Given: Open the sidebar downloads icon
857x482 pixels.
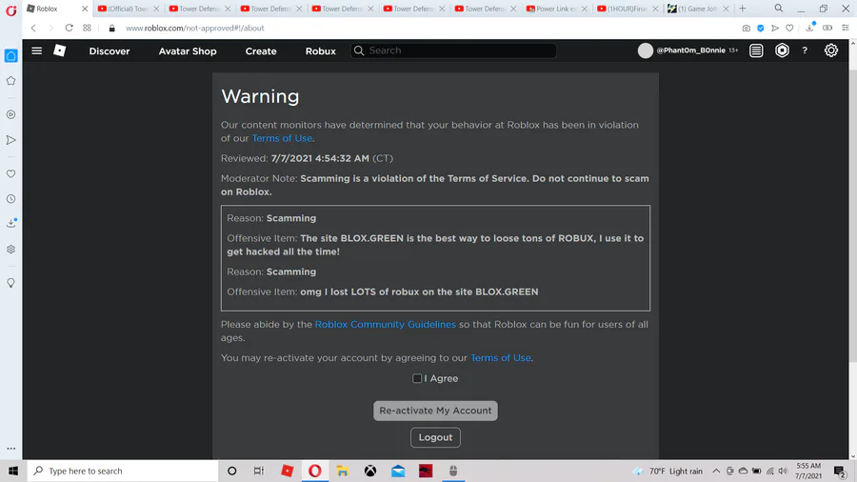Looking at the screenshot, I should tap(10, 223).
